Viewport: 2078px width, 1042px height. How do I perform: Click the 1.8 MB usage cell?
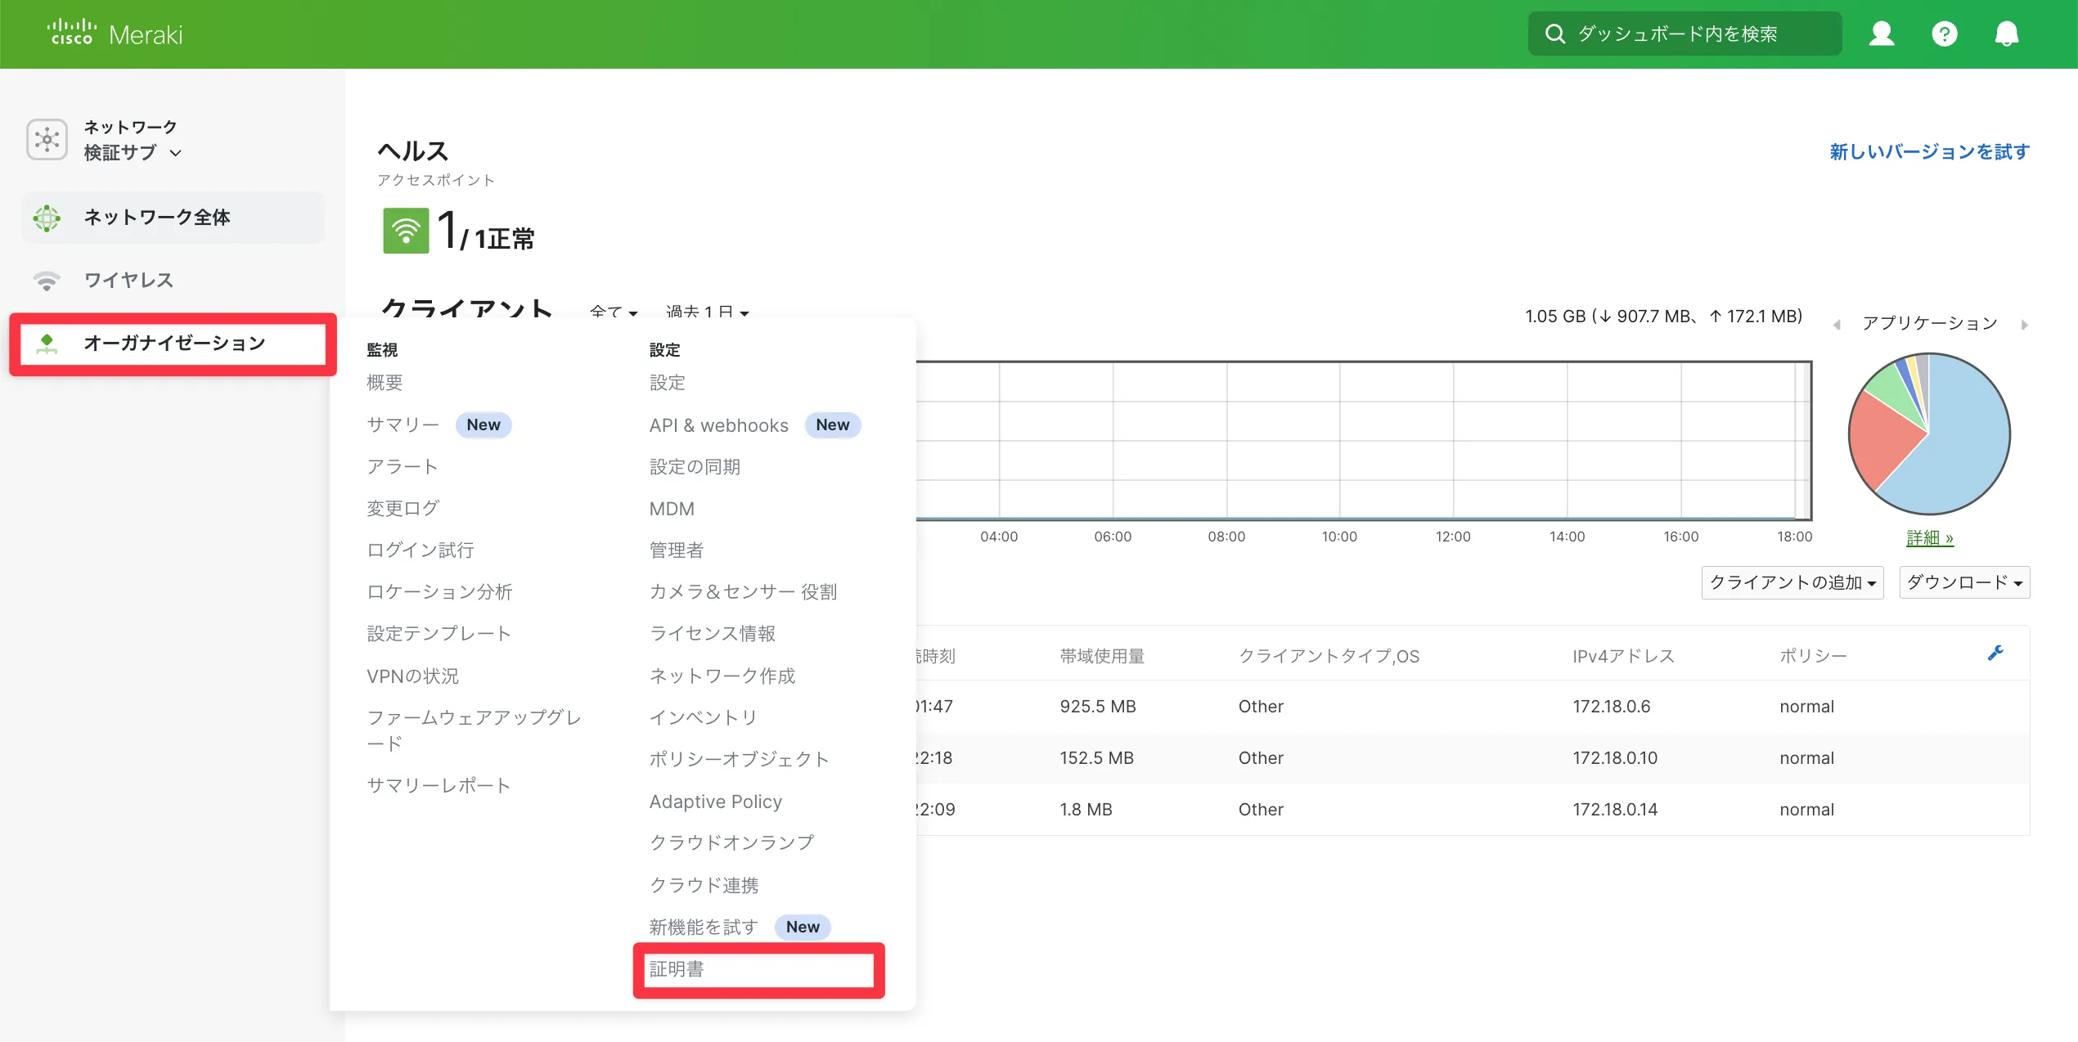[x=1086, y=810]
